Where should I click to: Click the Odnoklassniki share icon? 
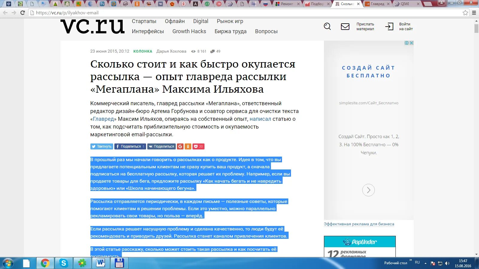click(x=188, y=146)
